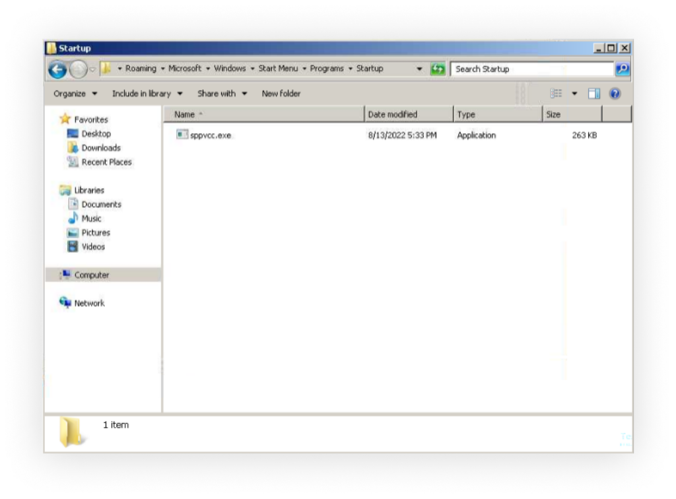Click the search magnifier icon
This screenshot has width=676, height=499.
pyautogui.click(x=622, y=69)
